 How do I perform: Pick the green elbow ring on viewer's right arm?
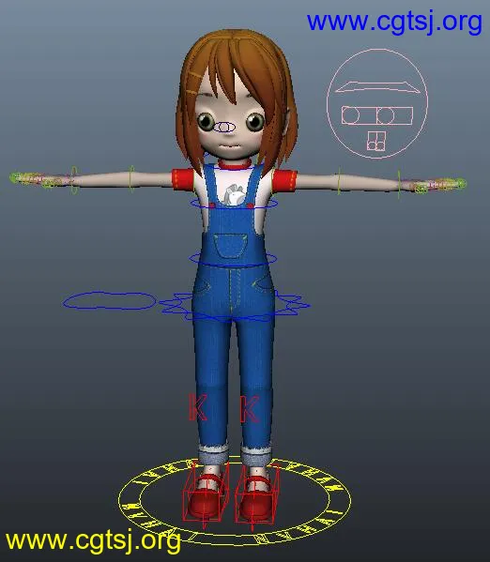(x=339, y=181)
